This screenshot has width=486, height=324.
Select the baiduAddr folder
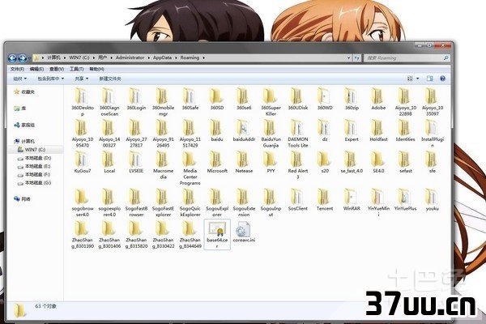tap(244, 130)
